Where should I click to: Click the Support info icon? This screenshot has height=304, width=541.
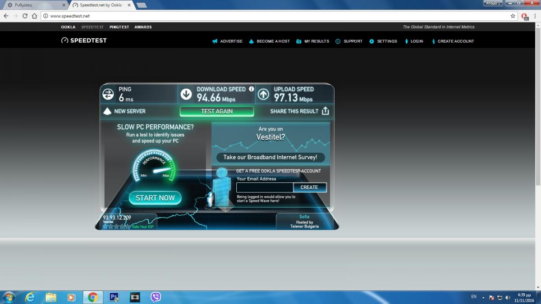click(338, 41)
